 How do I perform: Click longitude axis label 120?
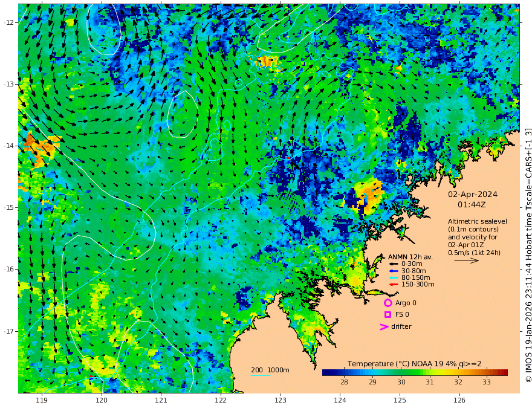coord(102,401)
